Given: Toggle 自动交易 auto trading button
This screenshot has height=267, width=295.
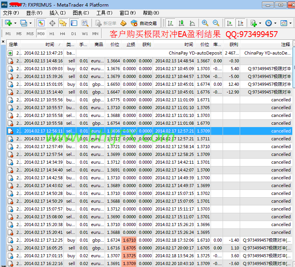Looking at the screenshot, I should coord(144,23).
